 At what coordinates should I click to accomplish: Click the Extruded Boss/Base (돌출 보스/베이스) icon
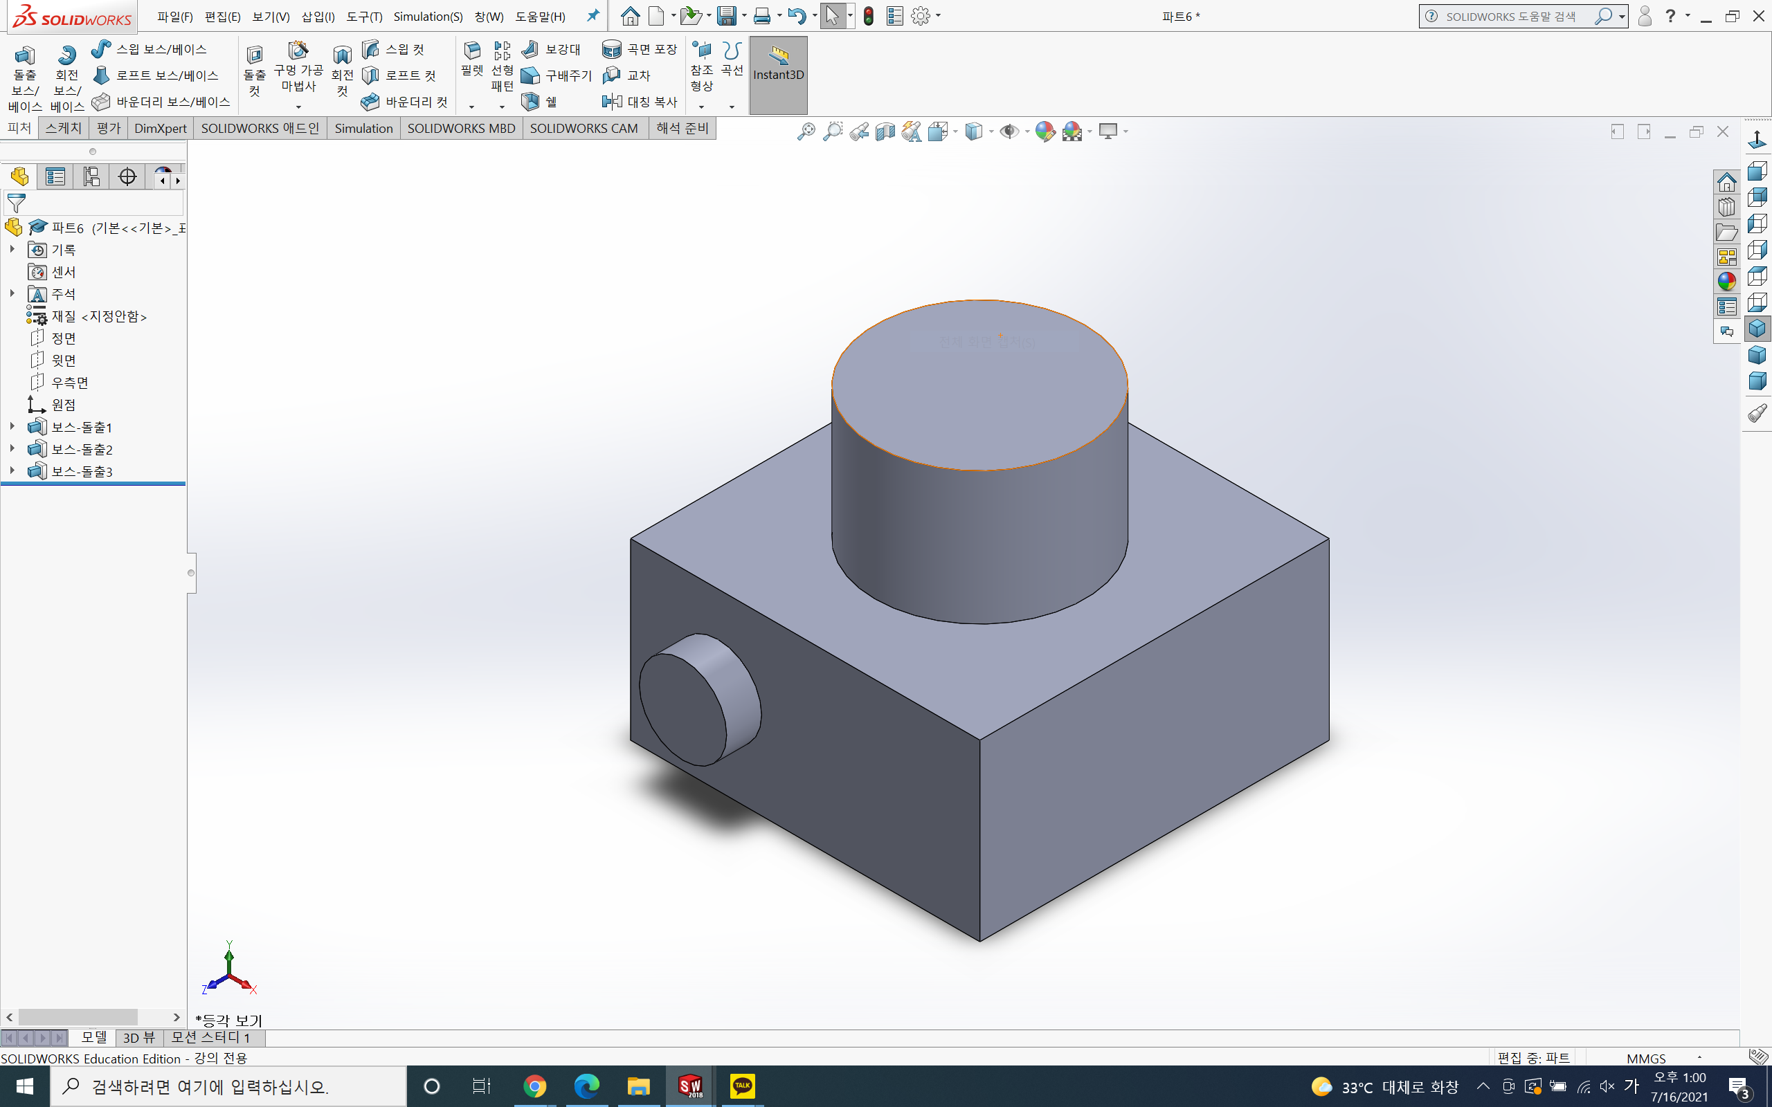tap(24, 56)
